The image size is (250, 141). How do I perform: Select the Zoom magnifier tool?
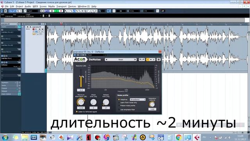[x=80, y=11]
